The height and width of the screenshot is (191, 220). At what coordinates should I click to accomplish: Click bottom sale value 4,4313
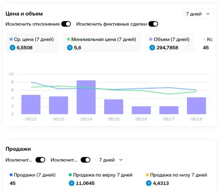point(161,183)
